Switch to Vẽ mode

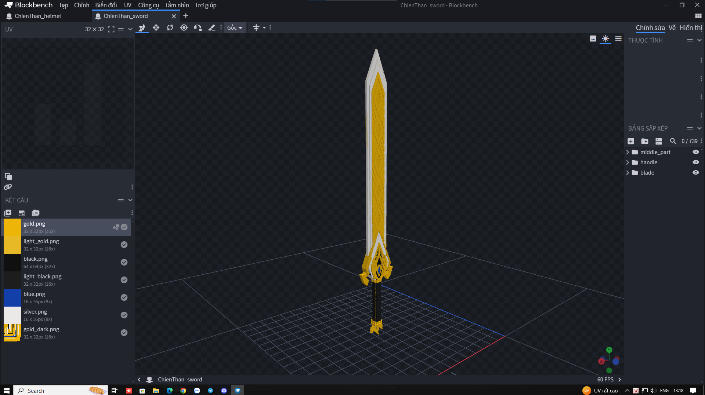[x=672, y=28]
